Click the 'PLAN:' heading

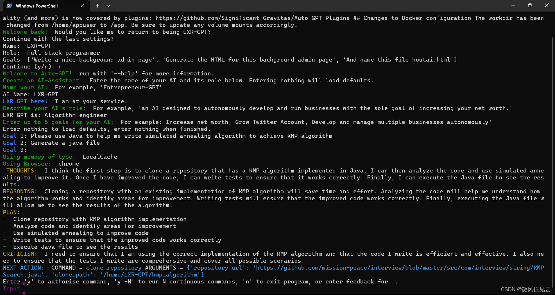point(11,212)
